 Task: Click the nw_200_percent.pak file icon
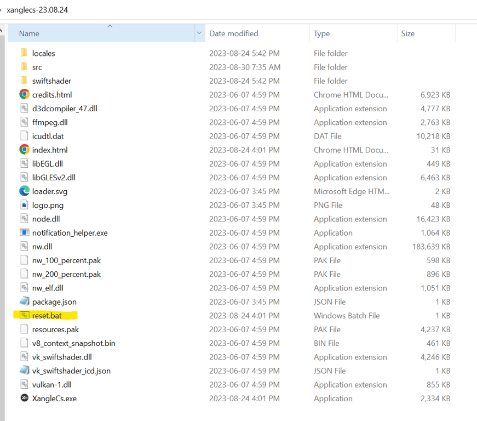tap(24, 274)
